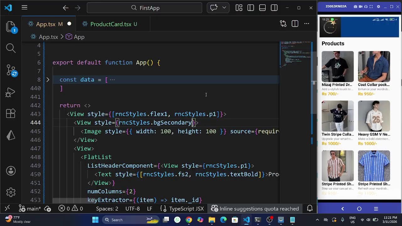Switch the main* git branch

(x=30, y=209)
